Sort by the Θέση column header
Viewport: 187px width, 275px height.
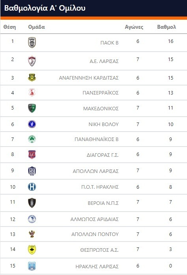point(9,27)
